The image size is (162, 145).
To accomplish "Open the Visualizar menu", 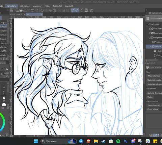I will [37, 6].
